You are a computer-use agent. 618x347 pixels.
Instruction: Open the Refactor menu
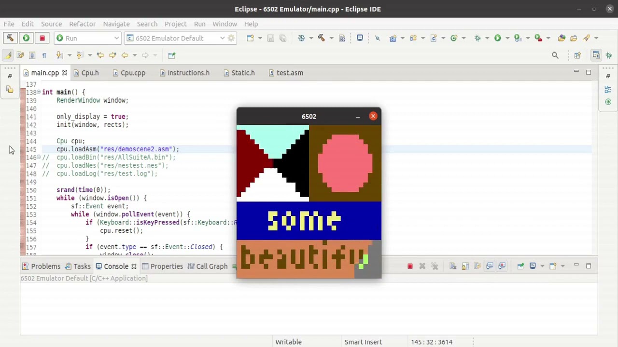coord(82,24)
